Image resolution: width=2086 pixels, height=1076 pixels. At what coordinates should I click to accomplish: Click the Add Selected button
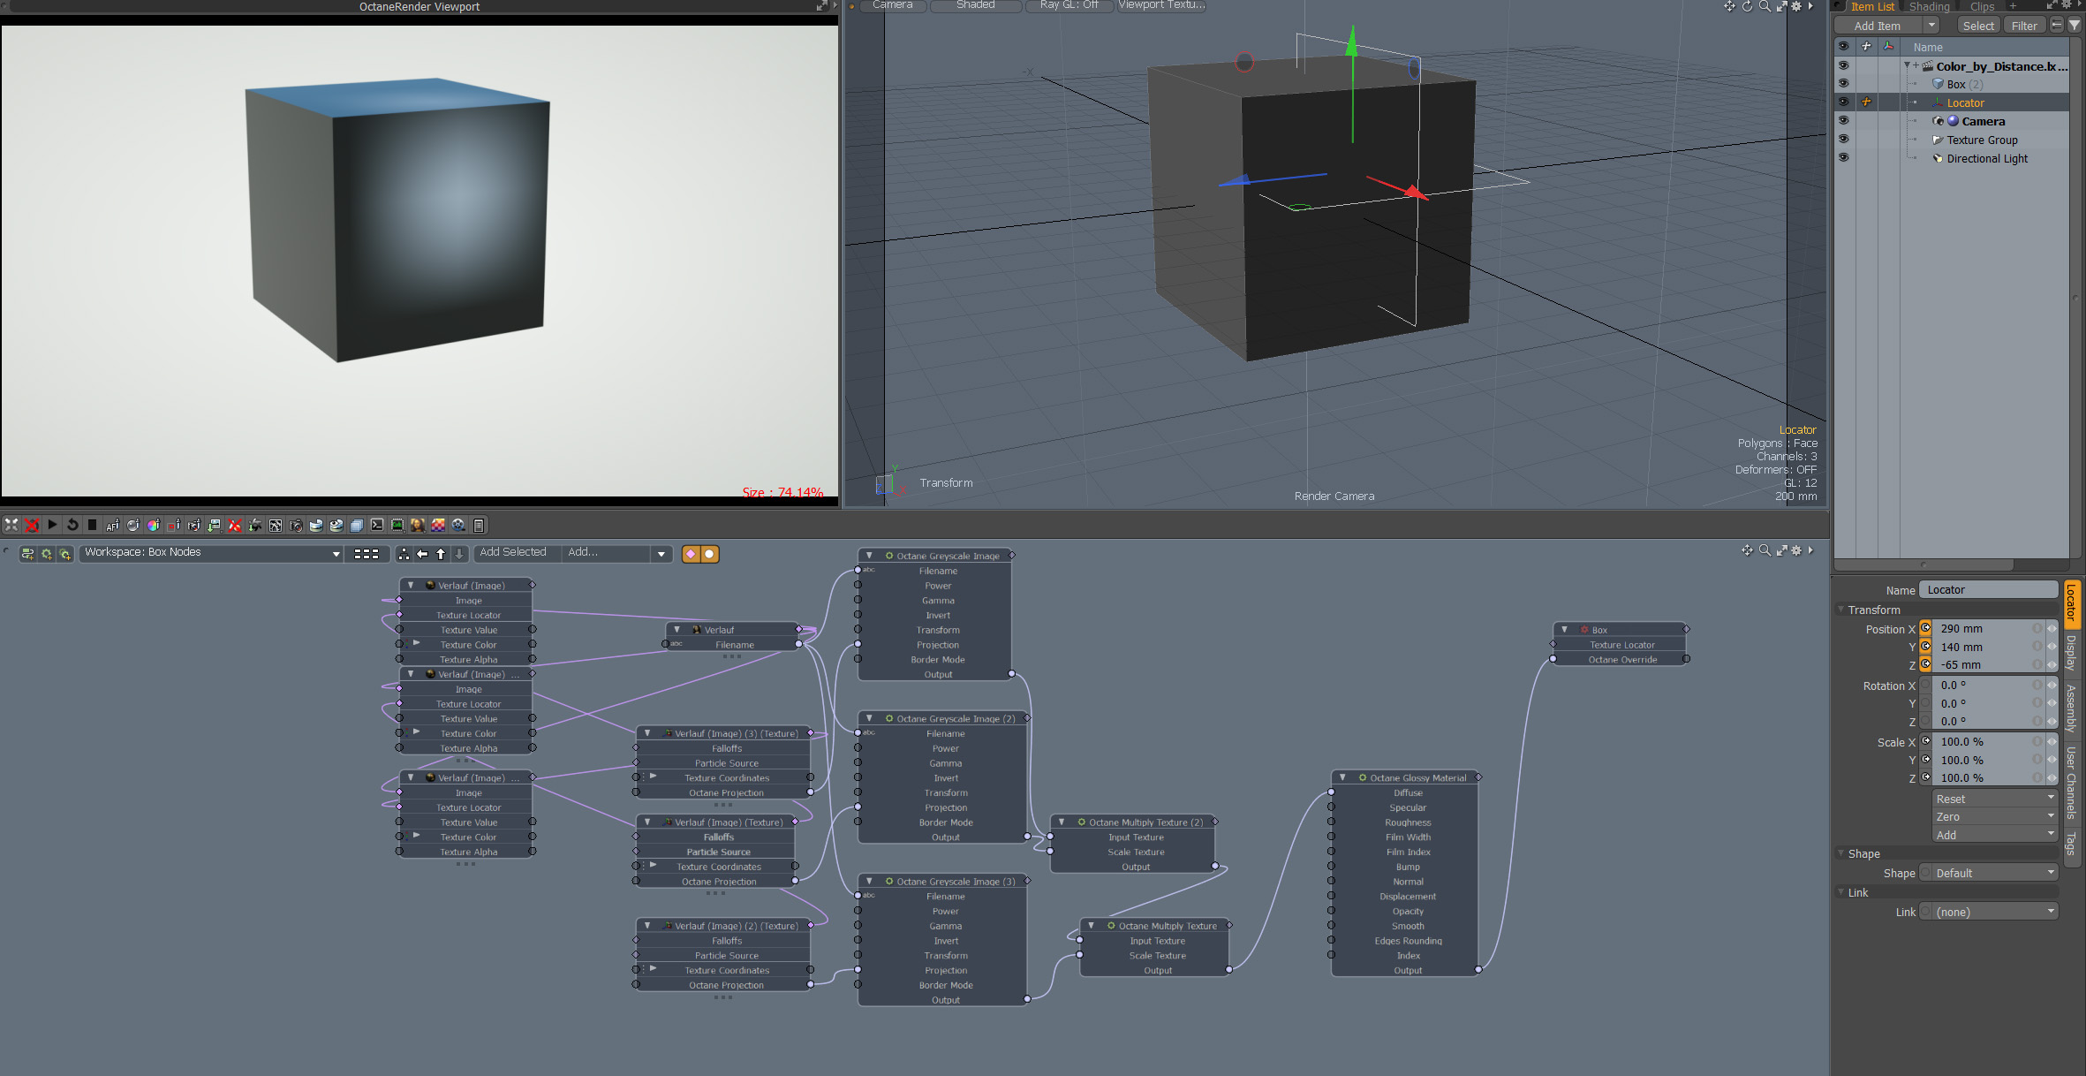(513, 552)
